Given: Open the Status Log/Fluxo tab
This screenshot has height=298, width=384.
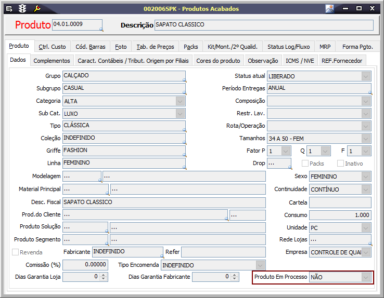Looking at the screenshot, I should pyautogui.click(x=288, y=47).
